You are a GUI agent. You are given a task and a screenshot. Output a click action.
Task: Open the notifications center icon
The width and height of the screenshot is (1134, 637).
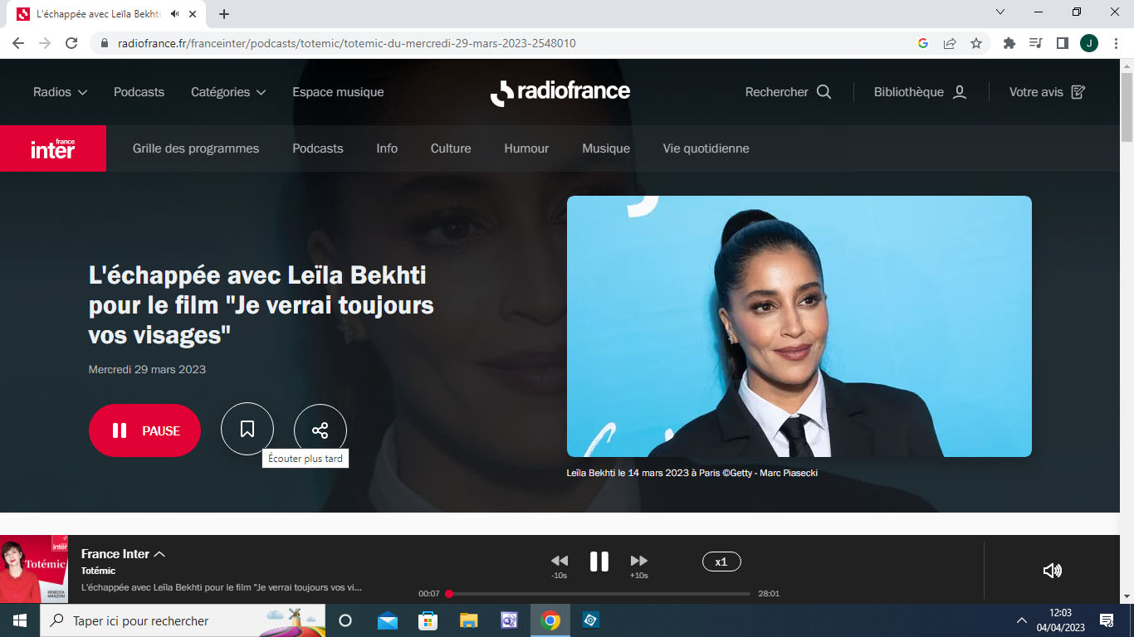(1107, 620)
